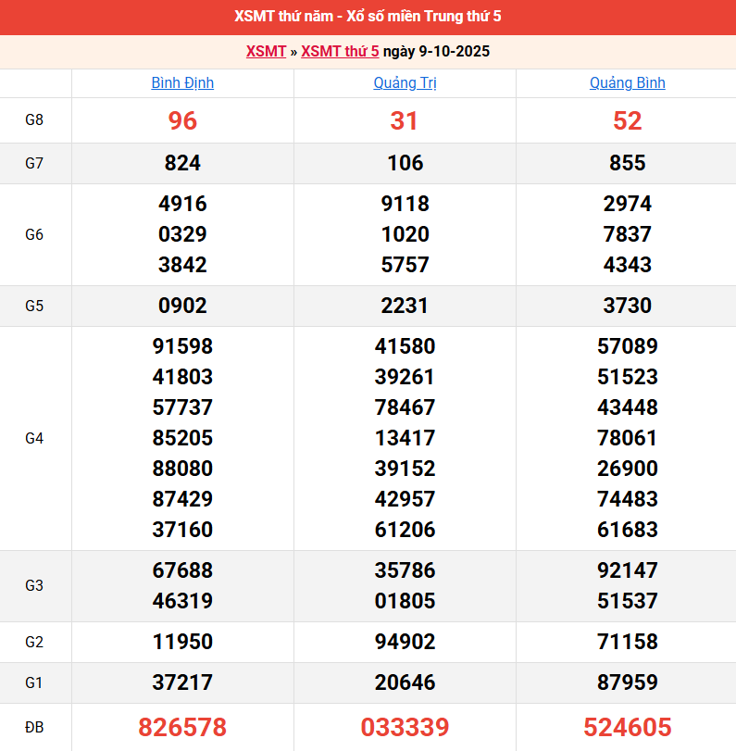
Task: Click the G8 number 31 for Quảng Trị
Action: tap(405, 121)
